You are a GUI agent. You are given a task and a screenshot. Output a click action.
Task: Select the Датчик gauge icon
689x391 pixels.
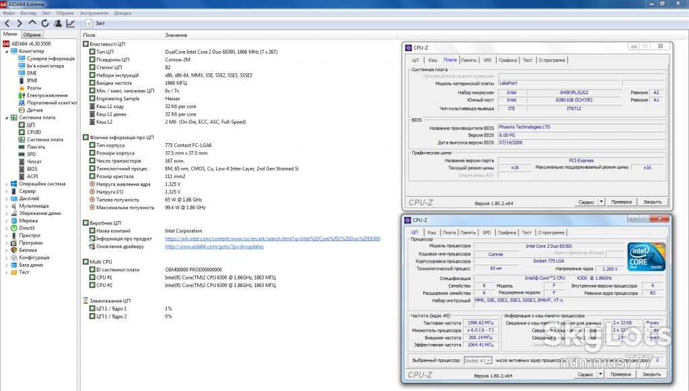22,110
